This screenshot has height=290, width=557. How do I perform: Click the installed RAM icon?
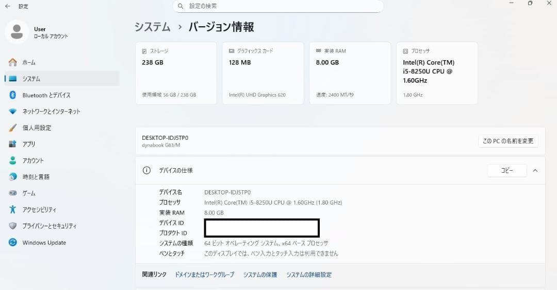319,50
